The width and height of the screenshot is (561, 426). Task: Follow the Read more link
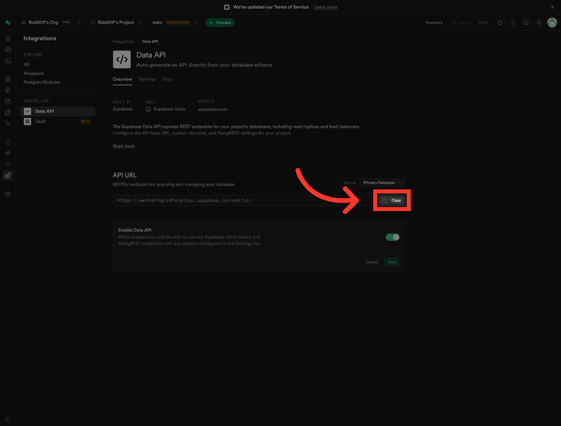(x=124, y=146)
